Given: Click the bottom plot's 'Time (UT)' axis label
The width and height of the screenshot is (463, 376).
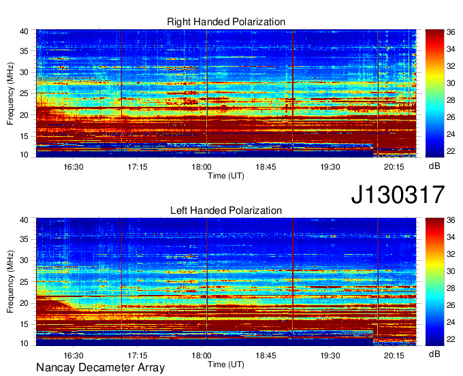Looking at the screenshot, I should tap(226, 364).
